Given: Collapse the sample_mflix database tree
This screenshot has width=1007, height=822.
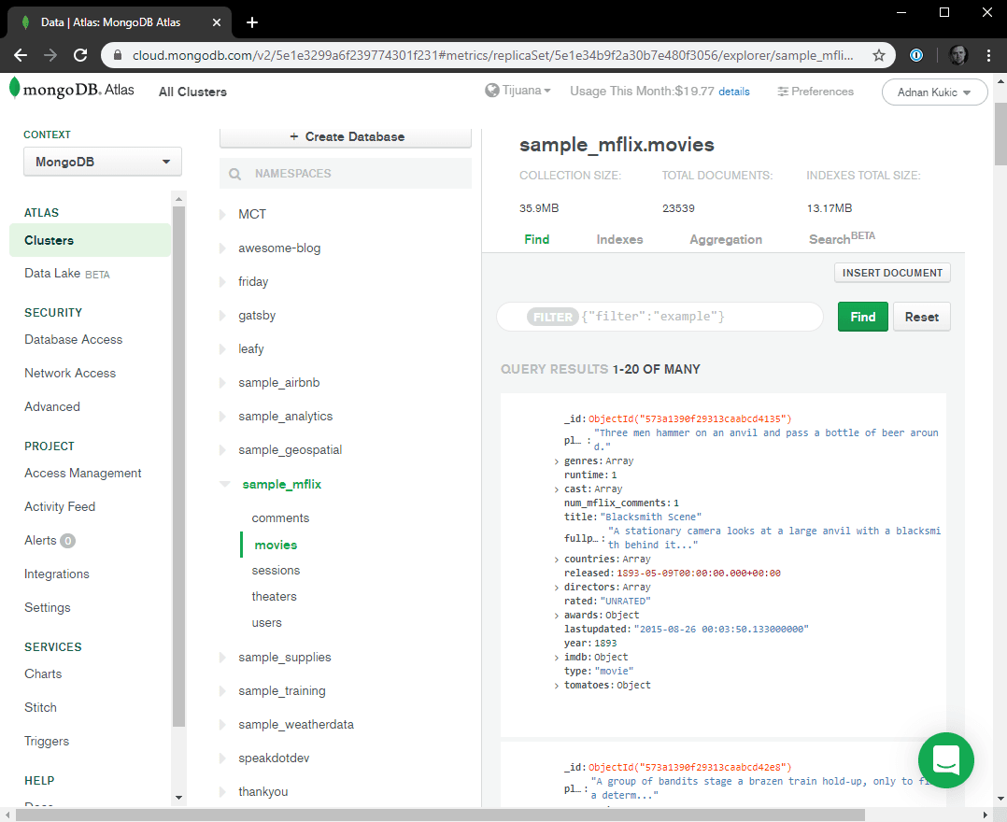Looking at the screenshot, I should [223, 485].
